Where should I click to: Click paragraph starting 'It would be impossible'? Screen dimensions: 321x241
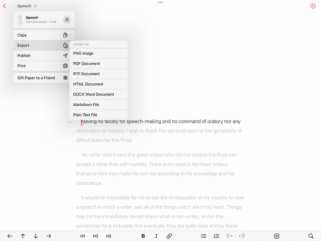(x=160, y=212)
